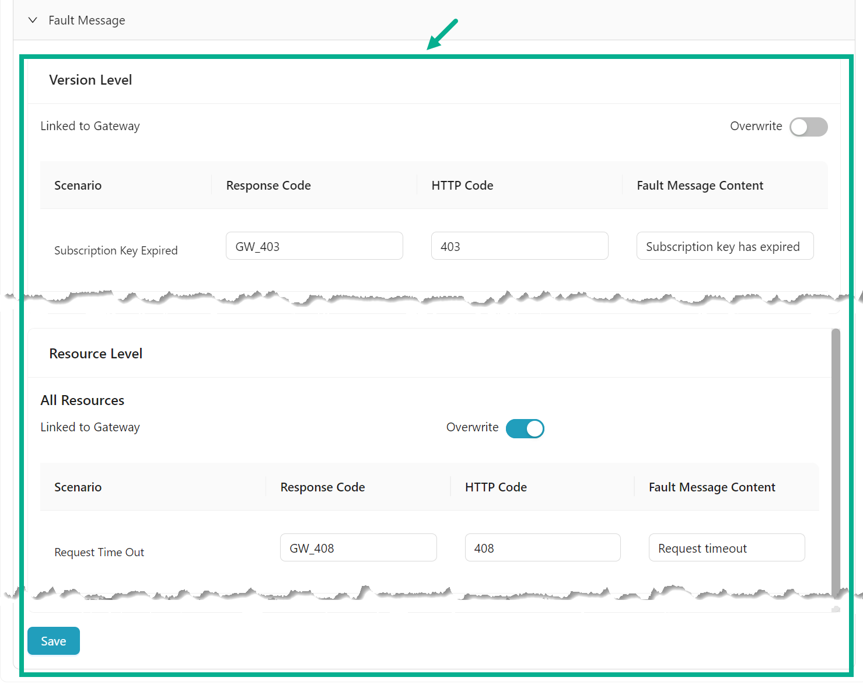Click Version Level HTTP Code column header
863x691 pixels.
click(x=462, y=186)
